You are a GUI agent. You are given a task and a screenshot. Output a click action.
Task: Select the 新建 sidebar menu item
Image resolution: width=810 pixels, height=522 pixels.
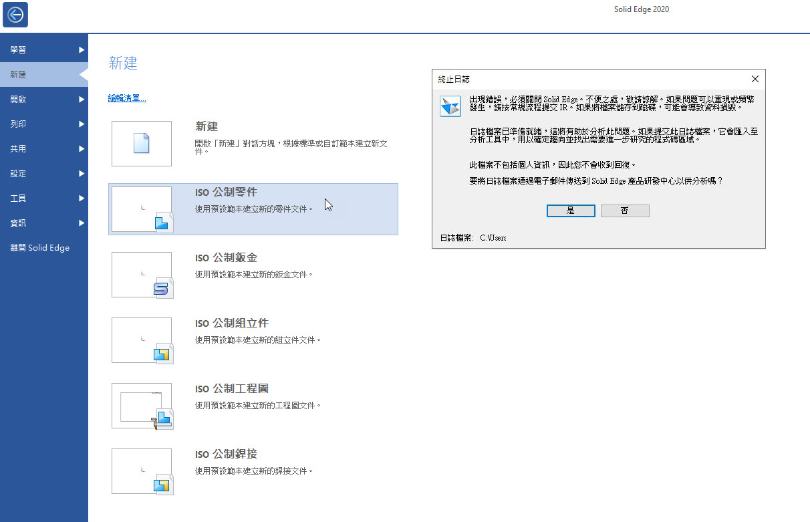(44, 75)
